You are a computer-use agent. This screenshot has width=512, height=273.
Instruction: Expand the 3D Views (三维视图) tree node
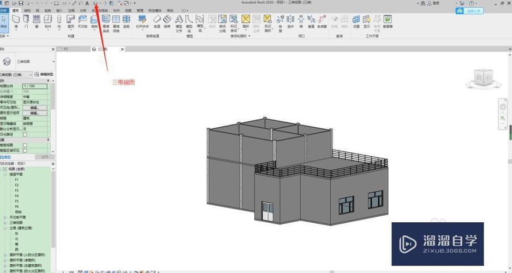pyautogui.click(x=5, y=223)
